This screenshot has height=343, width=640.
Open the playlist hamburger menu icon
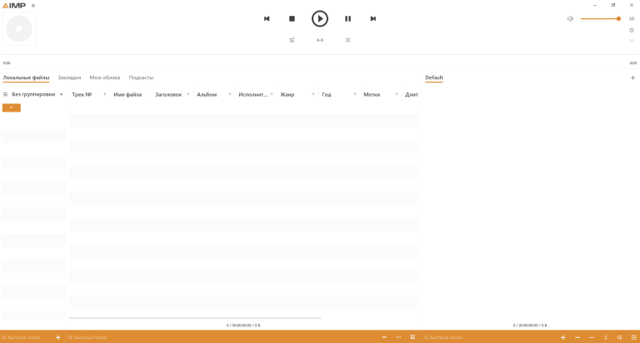(634, 337)
